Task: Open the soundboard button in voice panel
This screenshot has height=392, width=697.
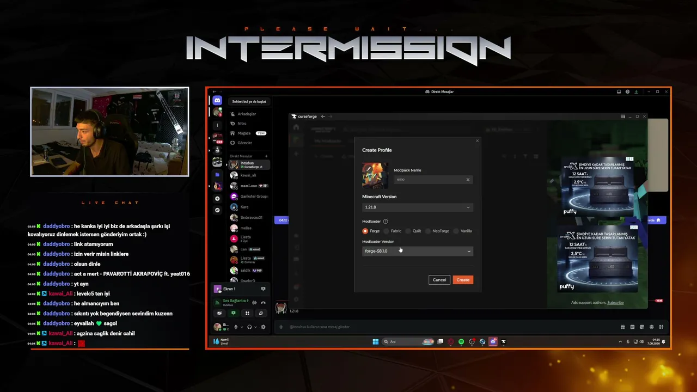Action: click(x=261, y=313)
